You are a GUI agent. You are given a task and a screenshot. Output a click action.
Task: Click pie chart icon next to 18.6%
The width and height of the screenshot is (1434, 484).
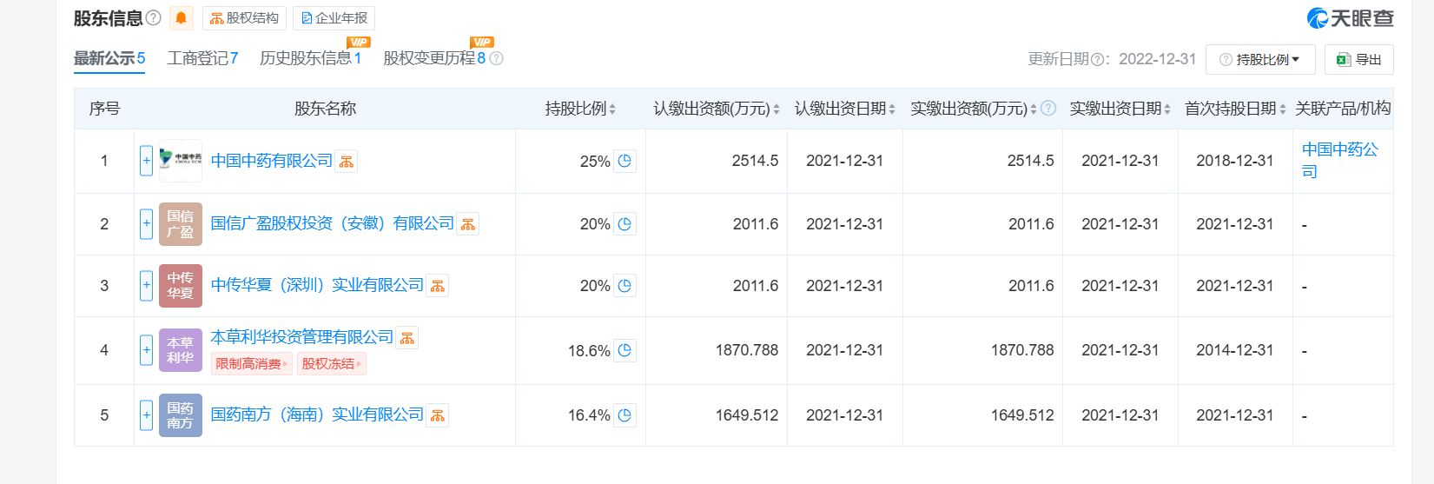coord(624,350)
